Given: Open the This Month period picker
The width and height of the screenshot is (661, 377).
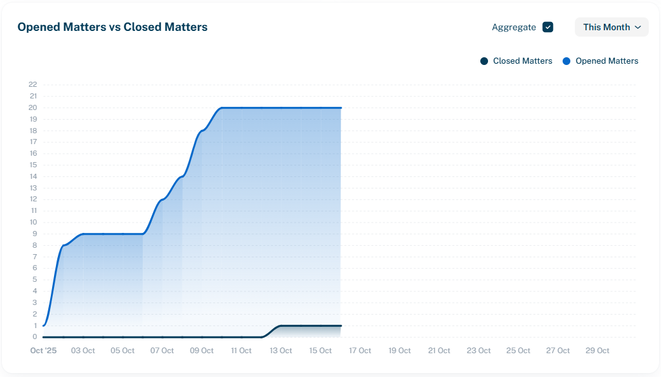Looking at the screenshot, I should pos(611,27).
